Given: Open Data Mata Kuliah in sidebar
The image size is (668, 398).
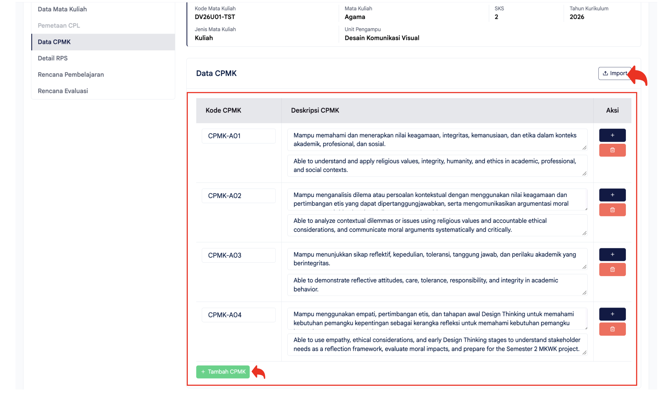Looking at the screenshot, I should (x=103, y=9).
